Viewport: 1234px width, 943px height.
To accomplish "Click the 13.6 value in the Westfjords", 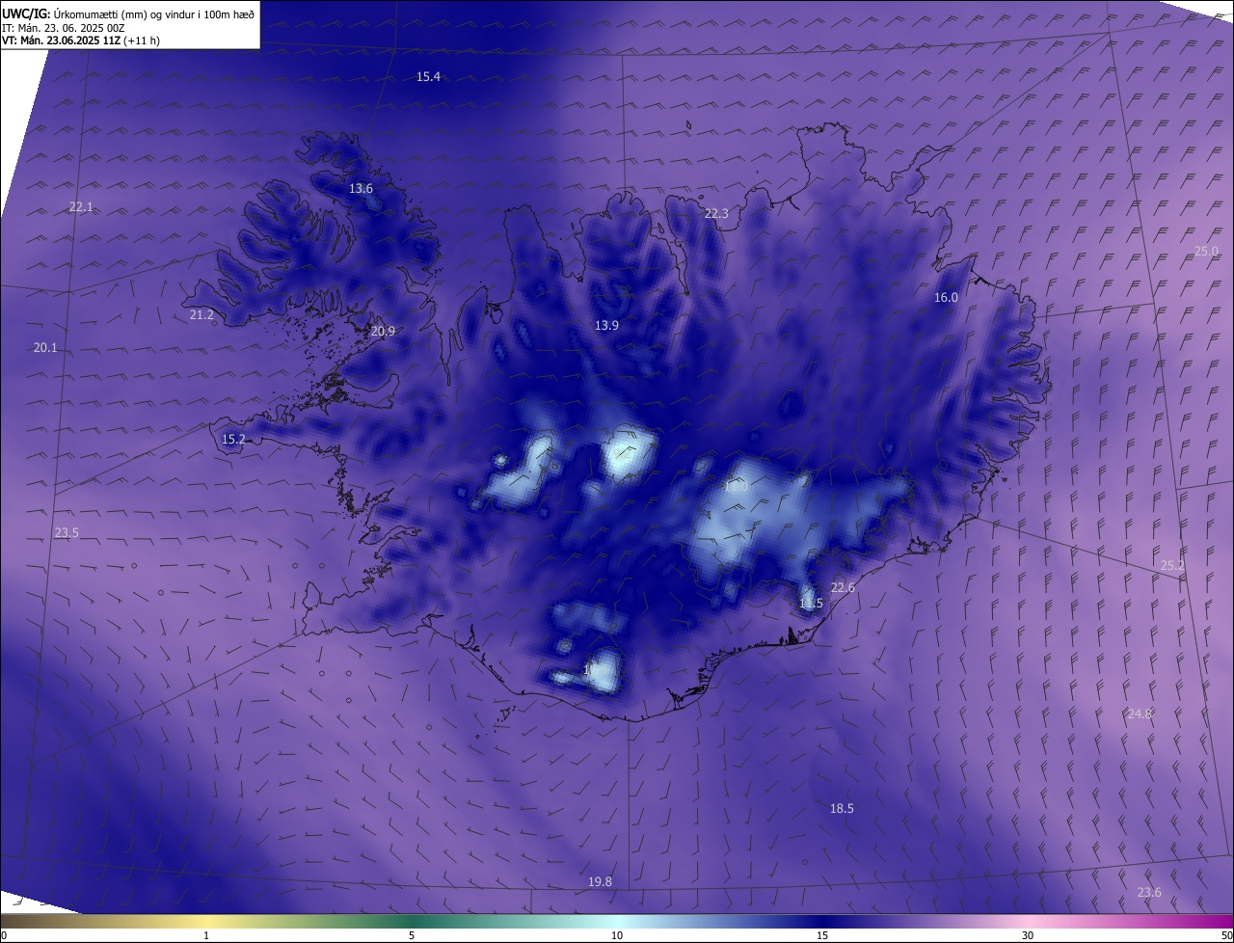I will click(361, 188).
